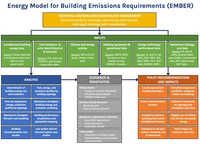Select the green INPUTS header bar
200x144 pixels.
[x=99, y=38]
